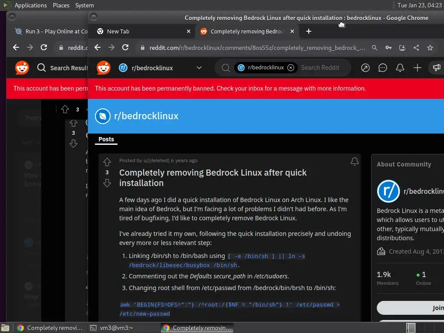Click the r/bedrocklinux banner community icon

[102, 116]
